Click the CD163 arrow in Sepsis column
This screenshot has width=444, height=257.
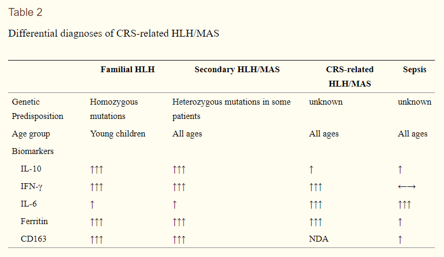(400, 239)
